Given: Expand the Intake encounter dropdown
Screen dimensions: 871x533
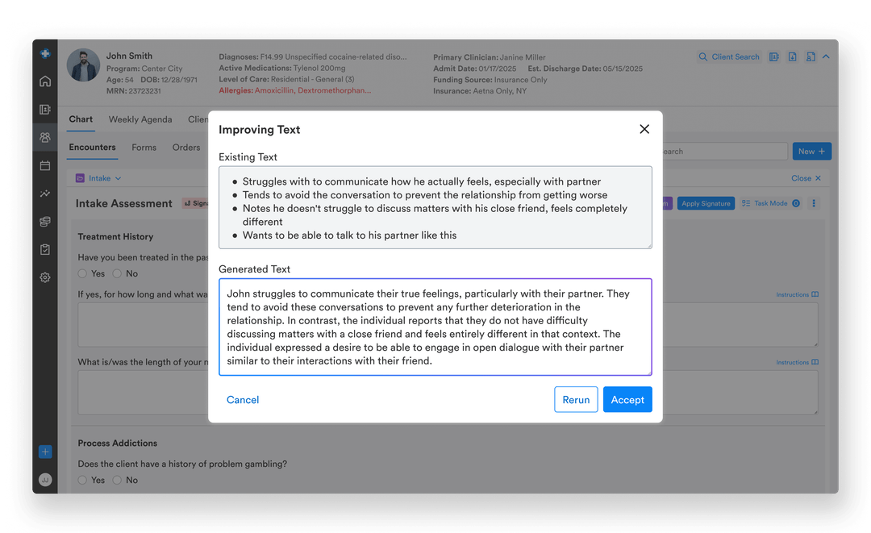Looking at the screenshot, I should [99, 178].
